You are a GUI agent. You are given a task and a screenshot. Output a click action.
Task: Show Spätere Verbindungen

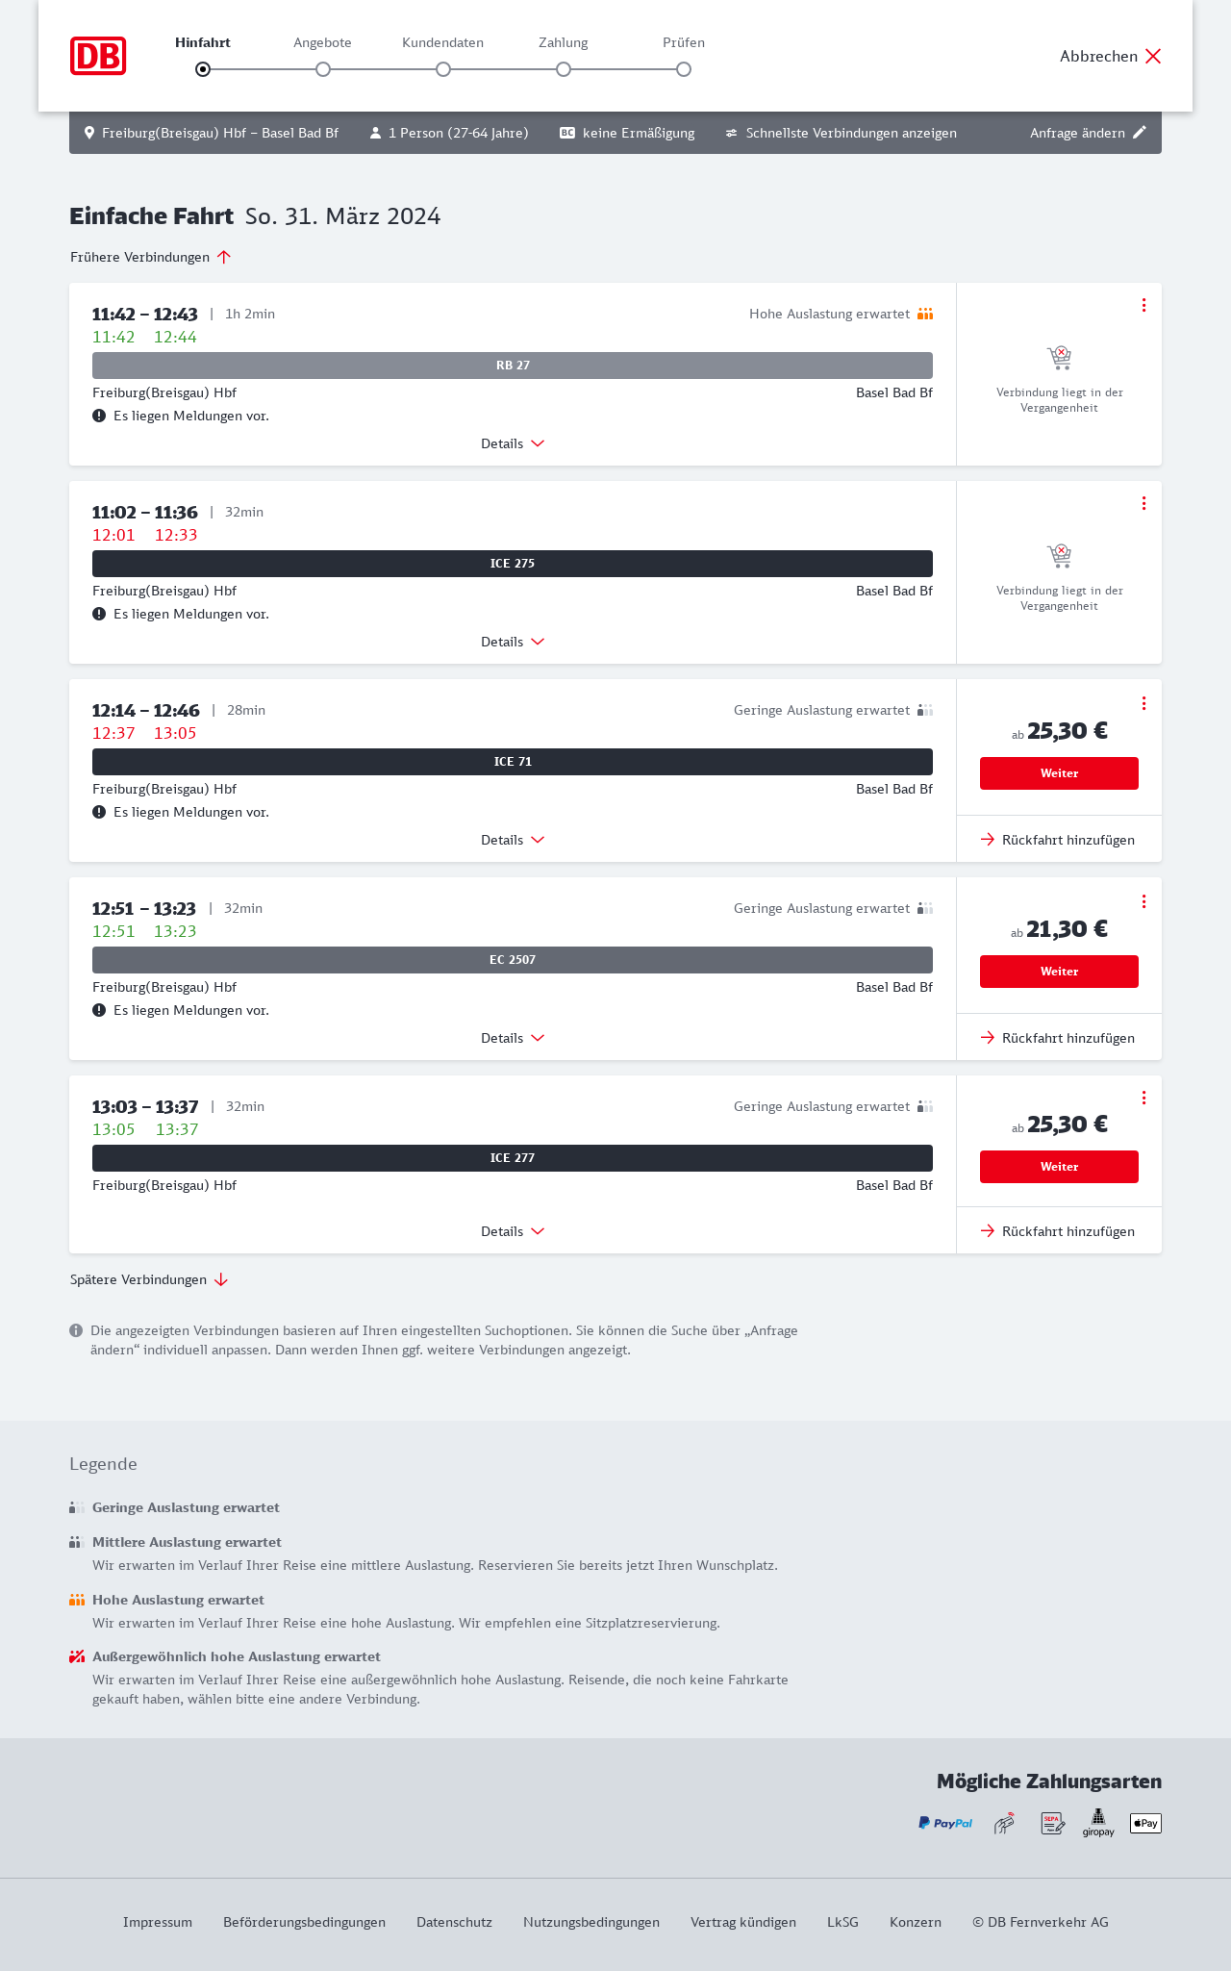pyautogui.click(x=149, y=1279)
